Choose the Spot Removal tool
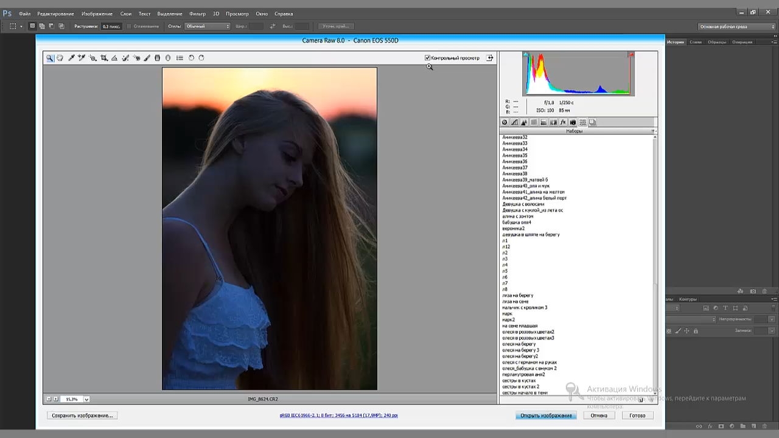This screenshot has height=438, width=779. click(125, 58)
